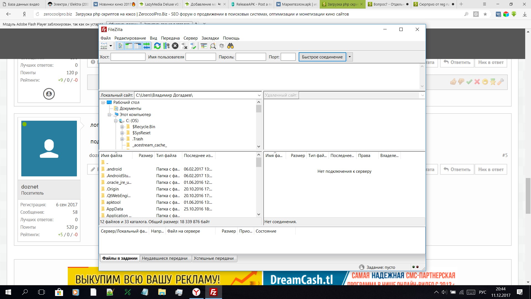Open the Файл menu in FileZilla

[x=106, y=38]
